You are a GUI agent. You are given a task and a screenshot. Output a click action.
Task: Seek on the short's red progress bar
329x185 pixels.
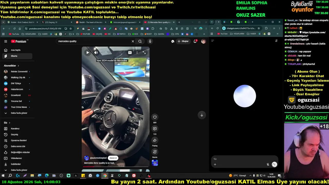pyautogui.click(x=116, y=166)
